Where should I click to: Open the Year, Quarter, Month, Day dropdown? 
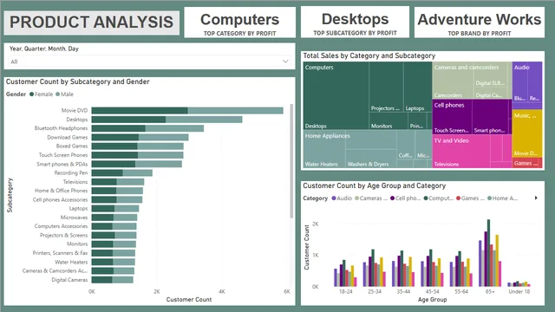coord(150,62)
